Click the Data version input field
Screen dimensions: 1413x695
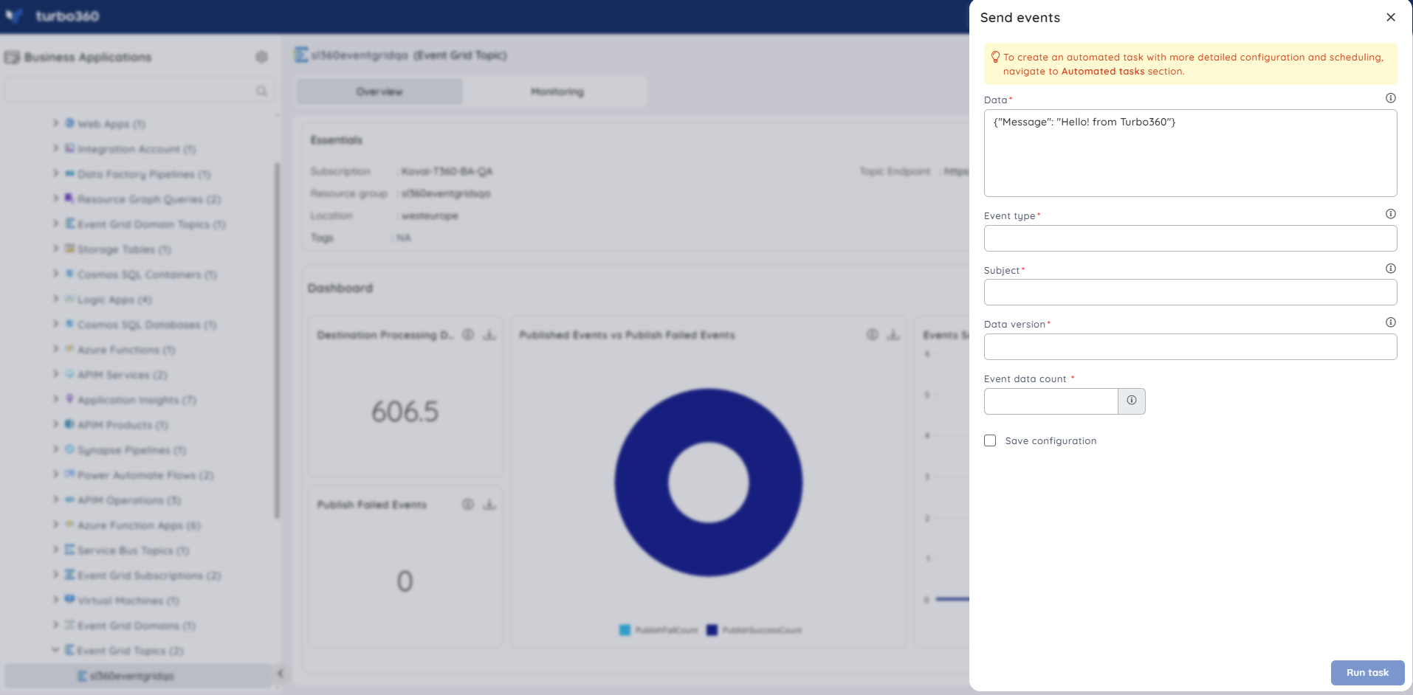(1190, 347)
